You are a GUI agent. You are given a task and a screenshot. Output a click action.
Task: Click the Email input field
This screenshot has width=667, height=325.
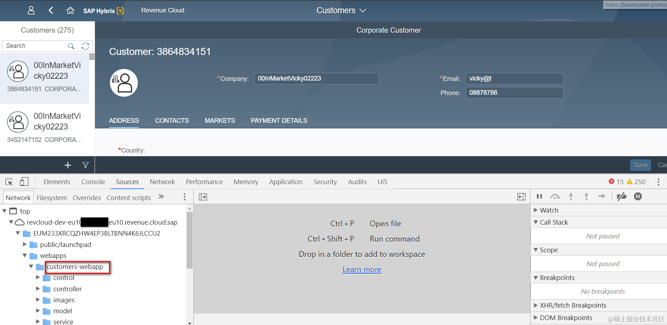coord(514,78)
